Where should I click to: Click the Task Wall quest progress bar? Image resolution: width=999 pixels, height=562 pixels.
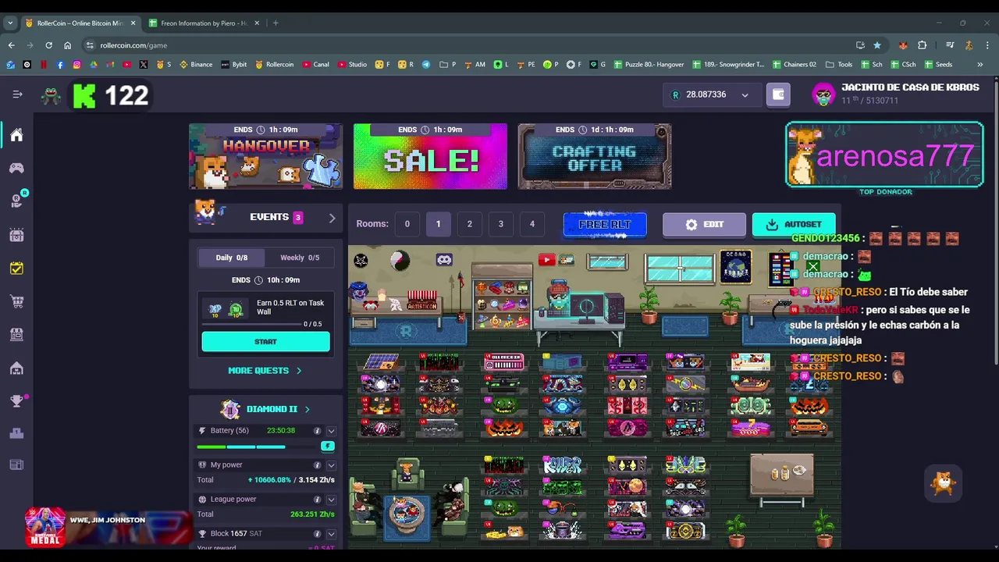tap(250, 323)
